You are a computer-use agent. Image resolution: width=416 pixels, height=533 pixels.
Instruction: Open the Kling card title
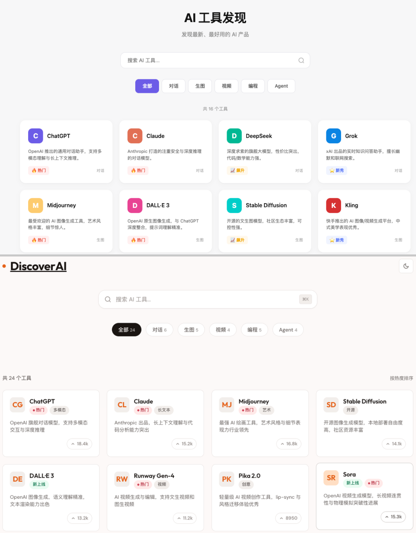(x=351, y=205)
